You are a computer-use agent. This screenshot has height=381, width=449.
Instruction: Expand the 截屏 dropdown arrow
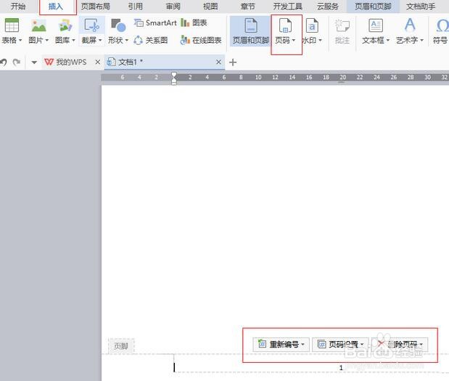100,41
